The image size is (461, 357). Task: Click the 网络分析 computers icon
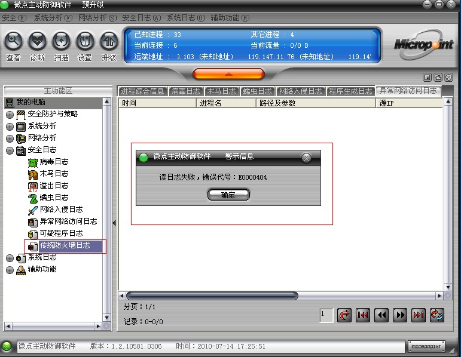pos(21,139)
